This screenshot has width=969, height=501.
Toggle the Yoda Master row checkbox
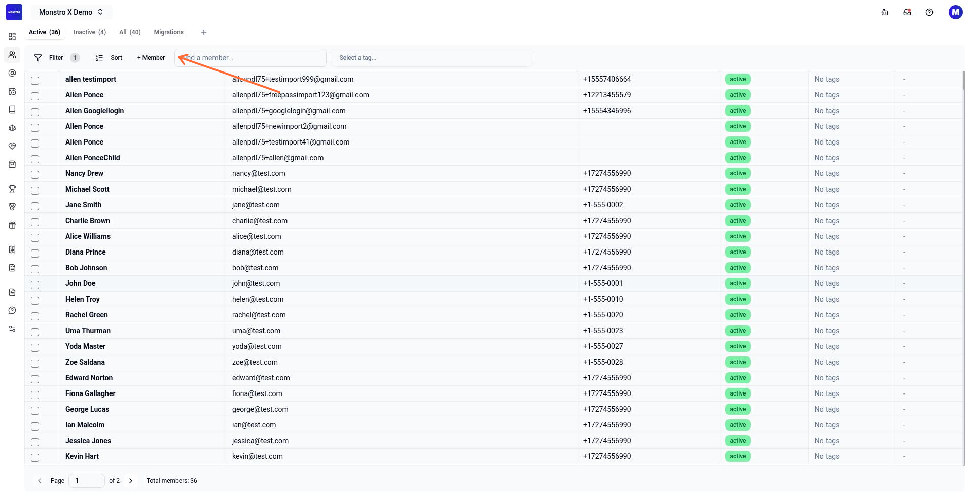(x=35, y=347)
